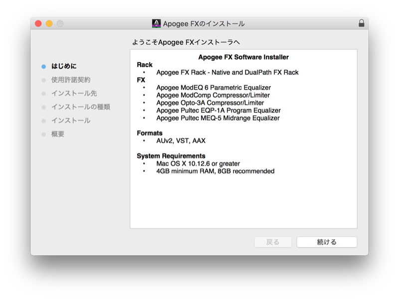Click the lock icon in title bar
Screen dimensions: 399x299
point(361,23)
